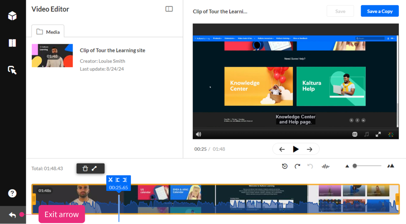This screenshot has width=406, height=224.
Task: Delete the selected clip with trash icon
Action: coord(85,169)
